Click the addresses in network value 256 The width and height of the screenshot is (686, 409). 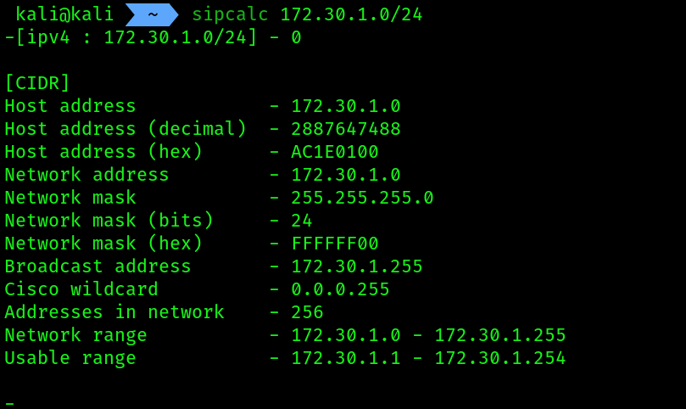[x=307, y=312]
